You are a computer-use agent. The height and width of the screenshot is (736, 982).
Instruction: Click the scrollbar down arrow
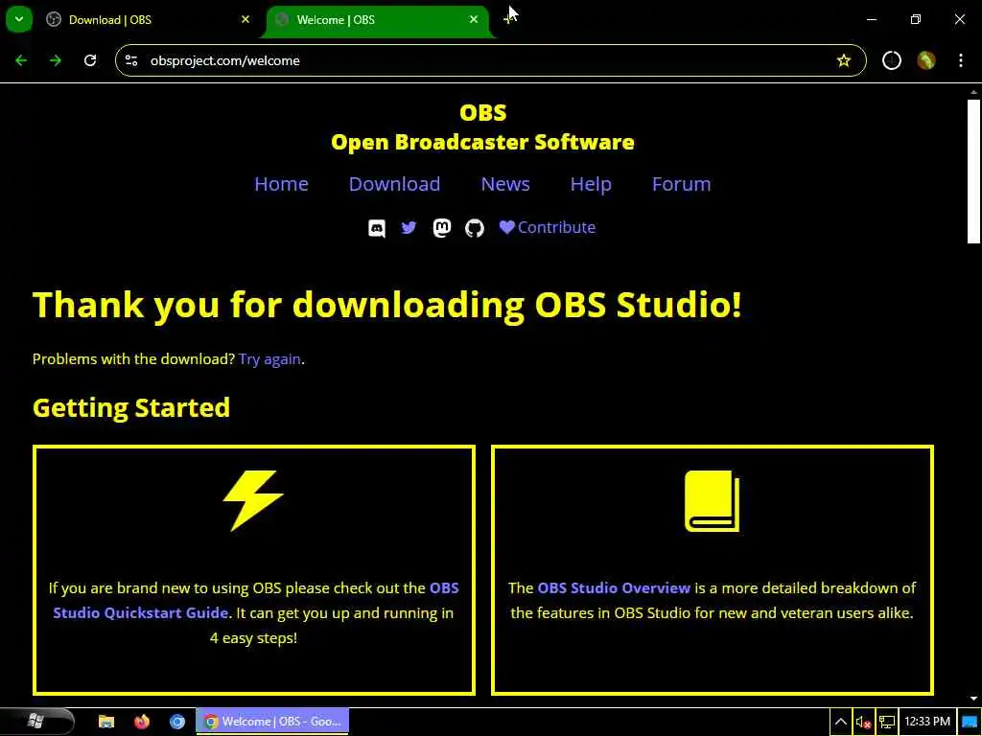(973, 699)
